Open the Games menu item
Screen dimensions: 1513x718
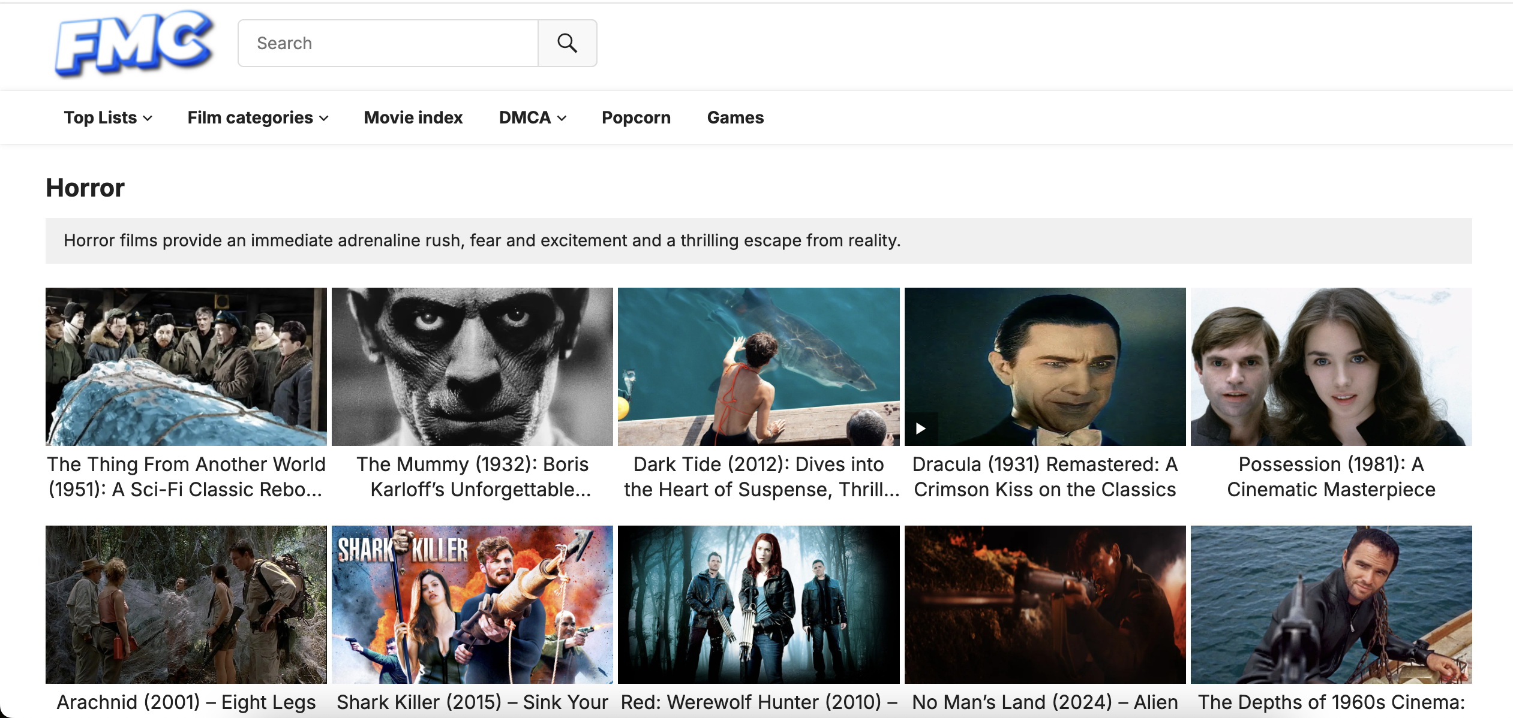(x=736, y=117)
